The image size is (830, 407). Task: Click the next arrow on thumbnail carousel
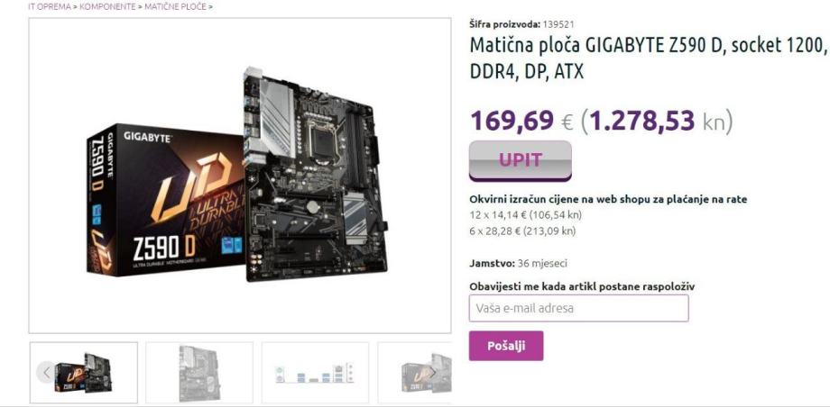[432, 373]
